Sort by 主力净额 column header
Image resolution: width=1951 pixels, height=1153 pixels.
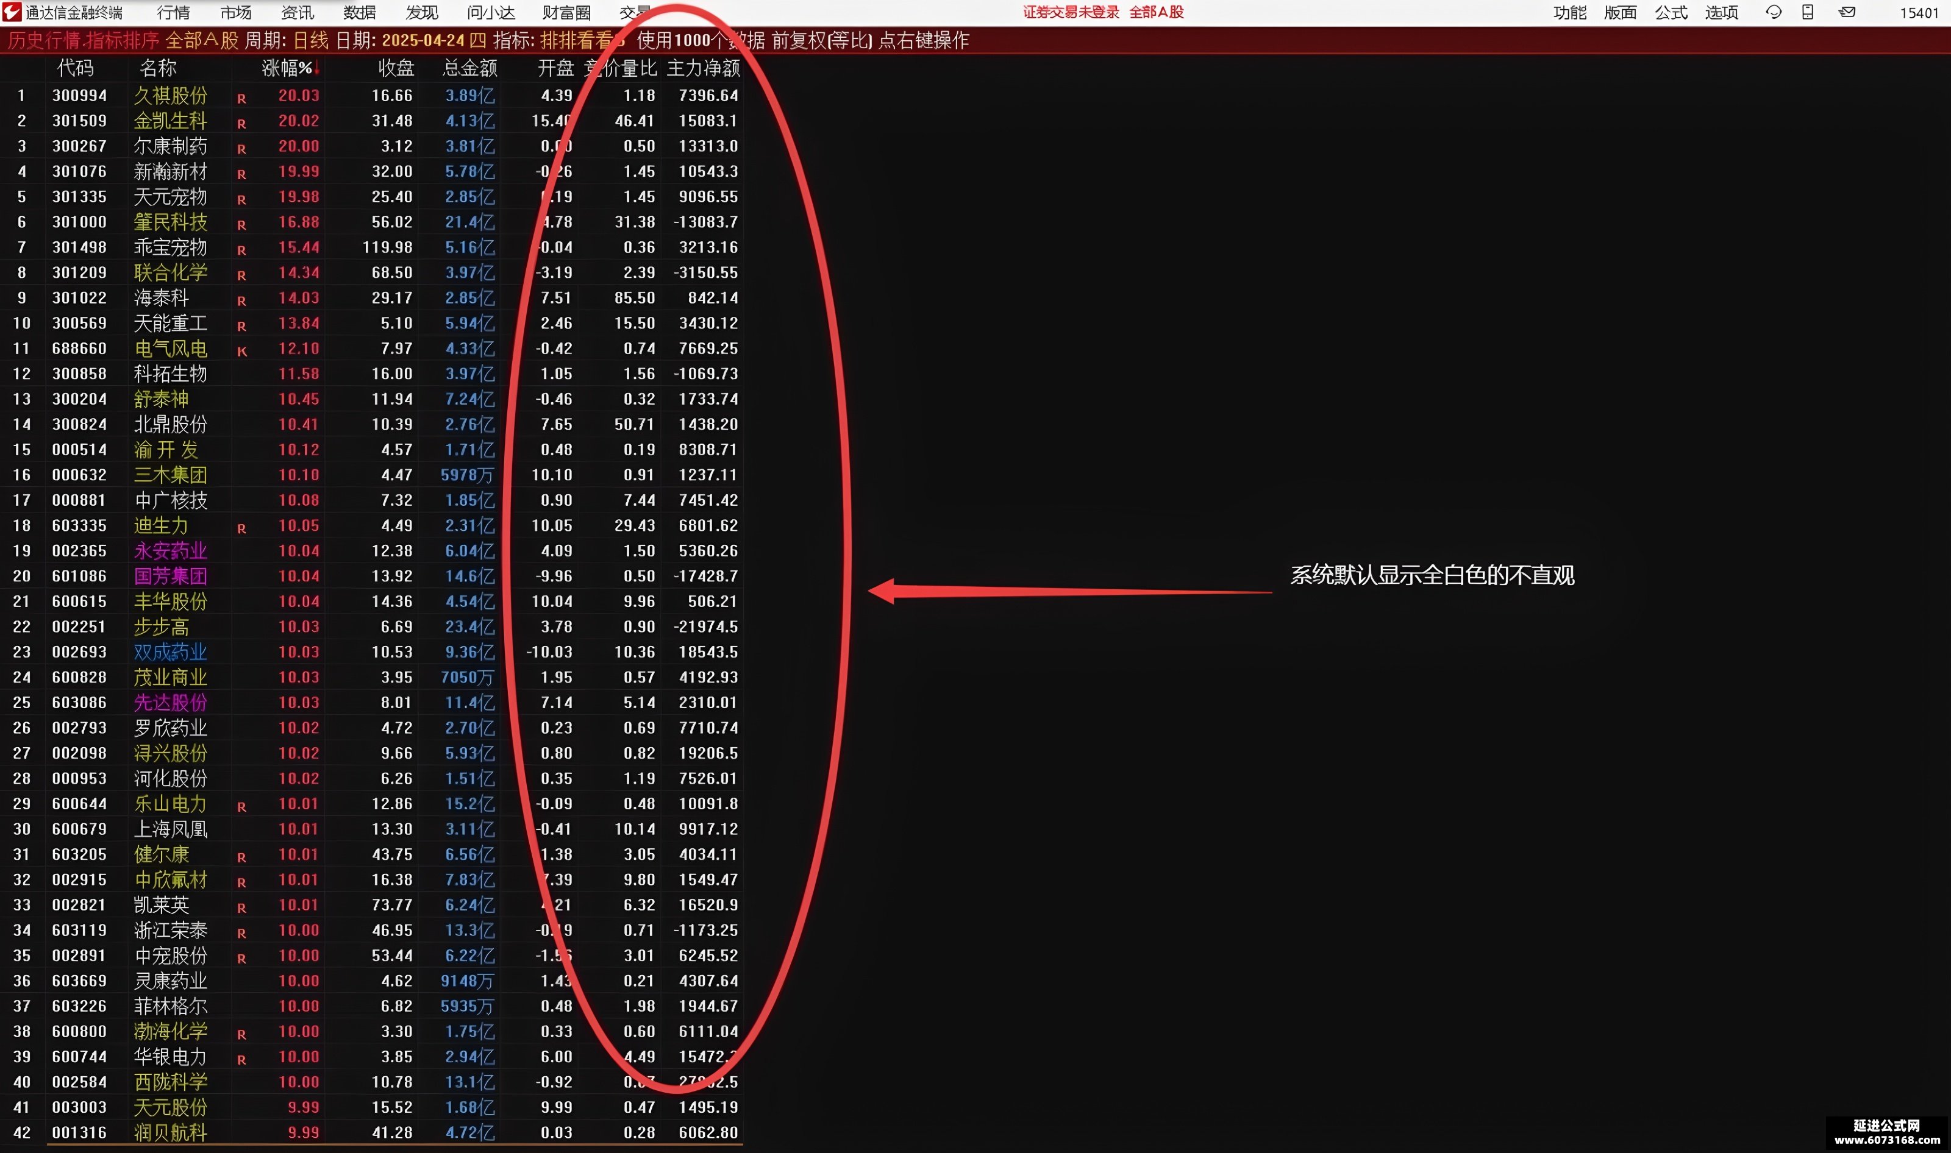tap(703, 68)
